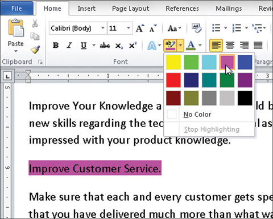Viewport: 273px width, 219px height.
Task: Open the font size dropdown arrow
Action: click(x=129, y=28)
